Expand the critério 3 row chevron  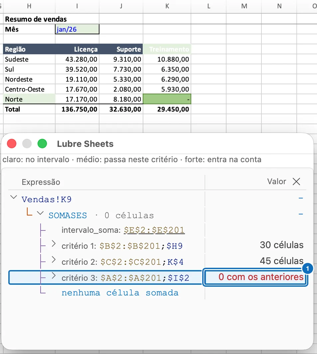point(54,275)
